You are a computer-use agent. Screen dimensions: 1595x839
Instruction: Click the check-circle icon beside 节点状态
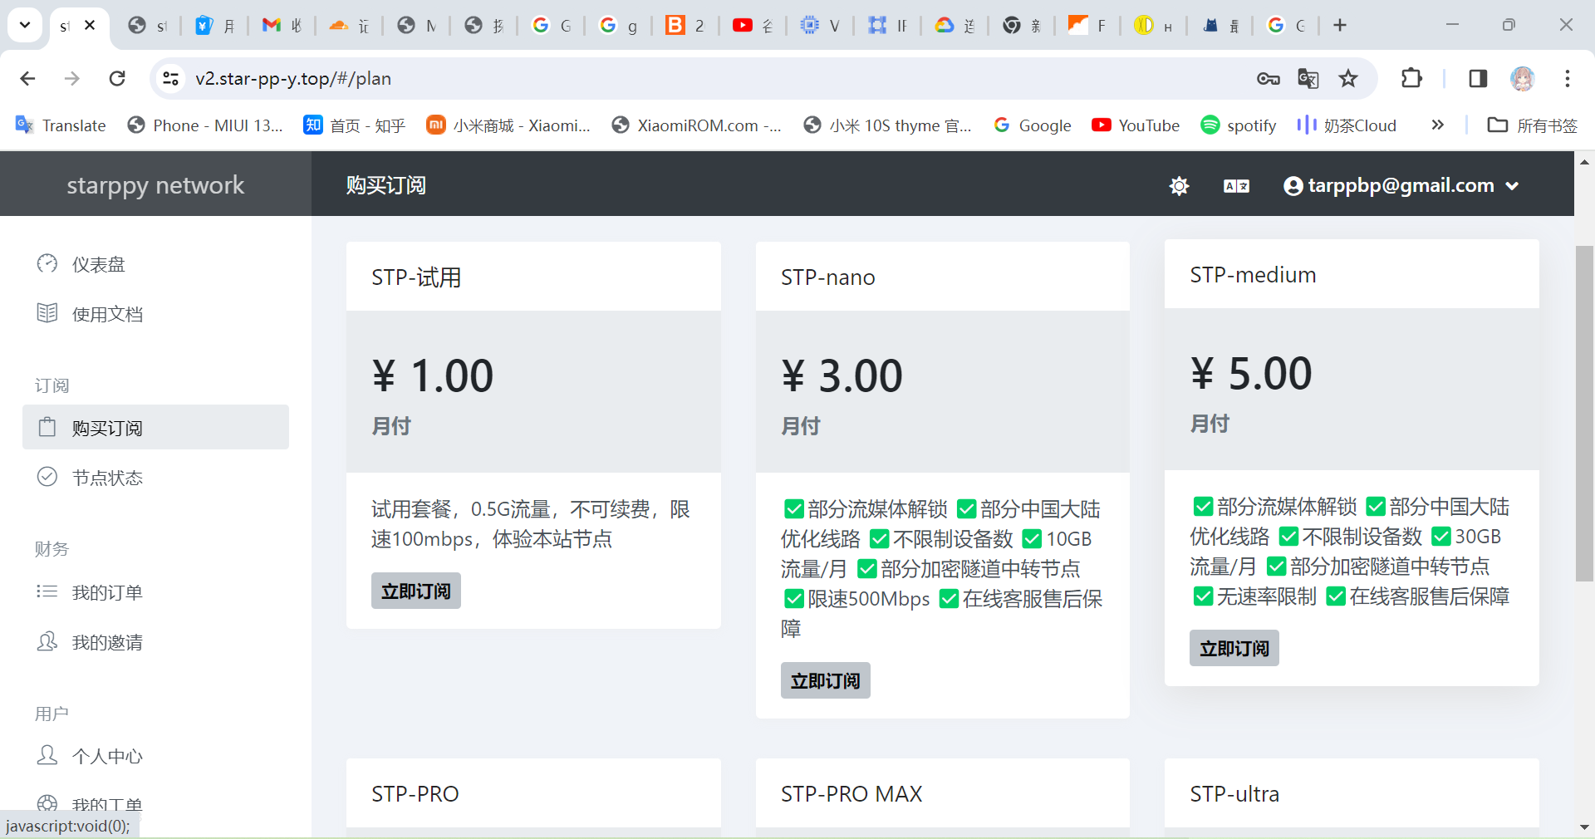click(47, 476)
